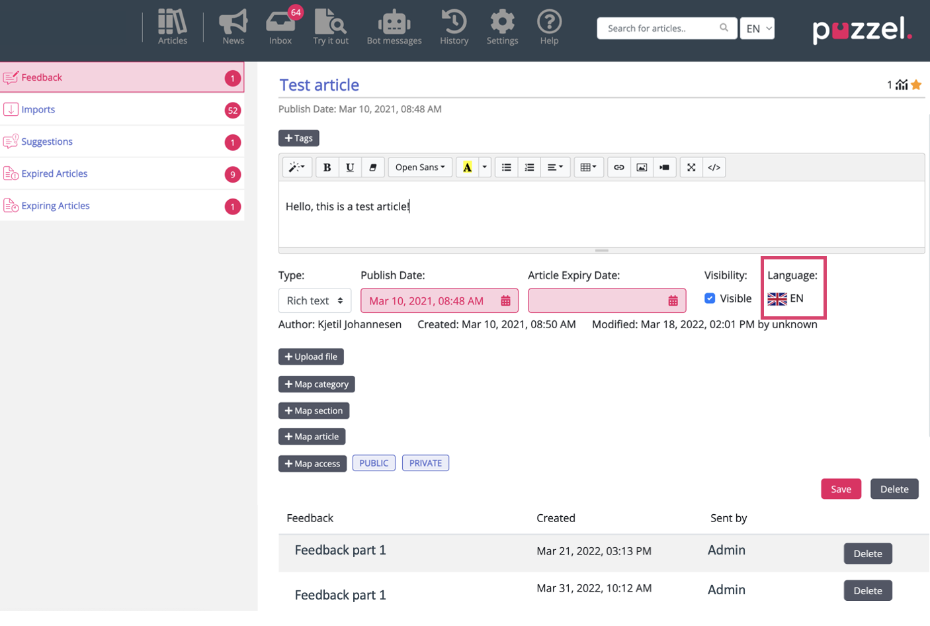Screen dimensions: 930x626
Task: Insert picture using the image icon
Action: point(642,167)
